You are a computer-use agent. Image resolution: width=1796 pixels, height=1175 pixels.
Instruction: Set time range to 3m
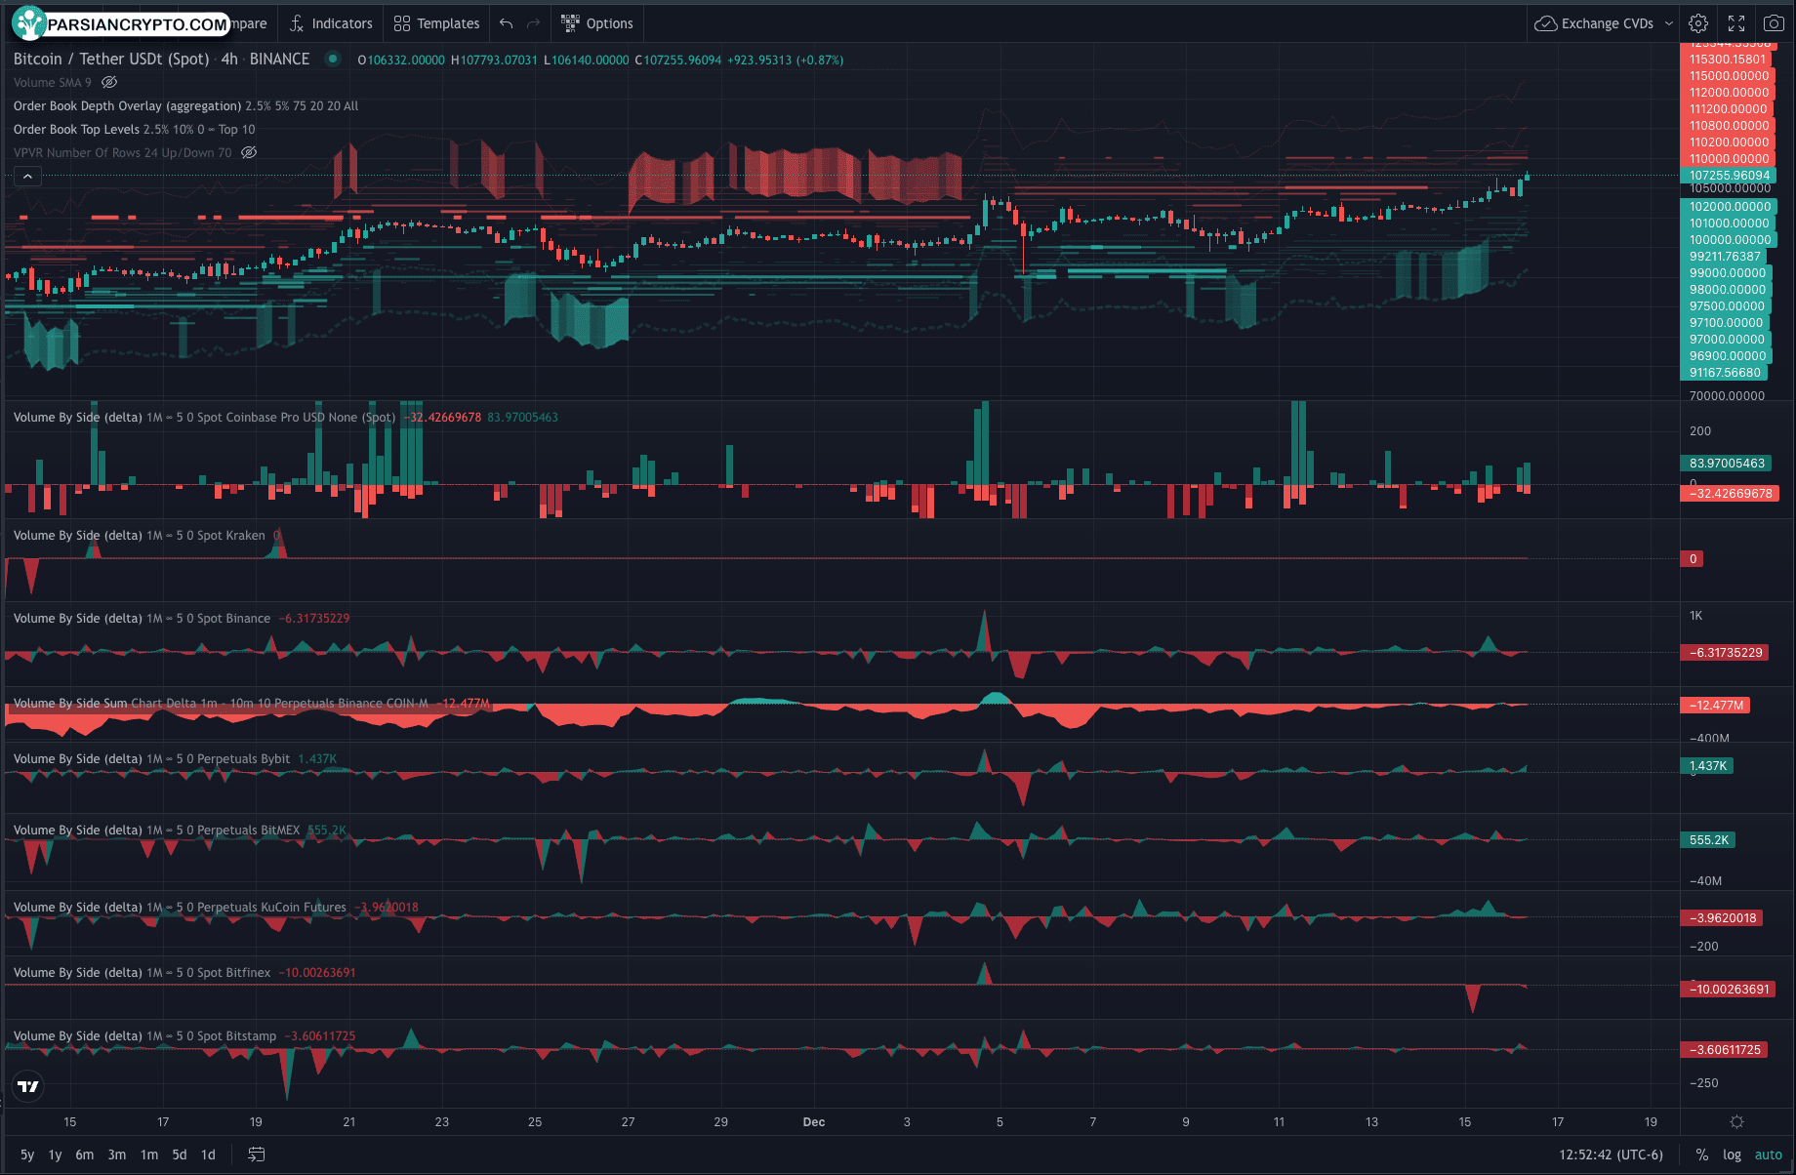click(117, 1155)
